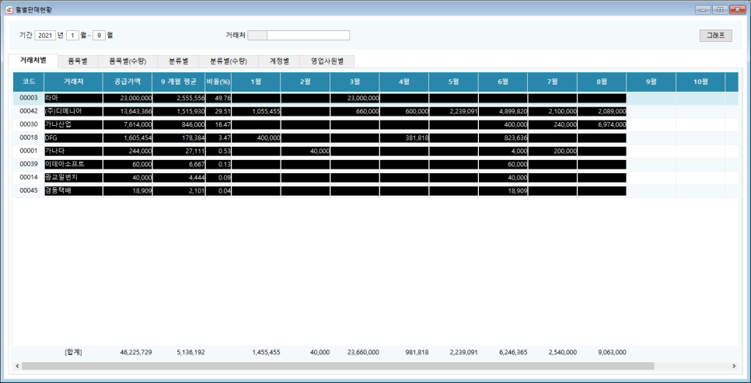Open the 분류별(수량) tab
This screenshot has height=383, width=751.
click(x=229, y=61)
